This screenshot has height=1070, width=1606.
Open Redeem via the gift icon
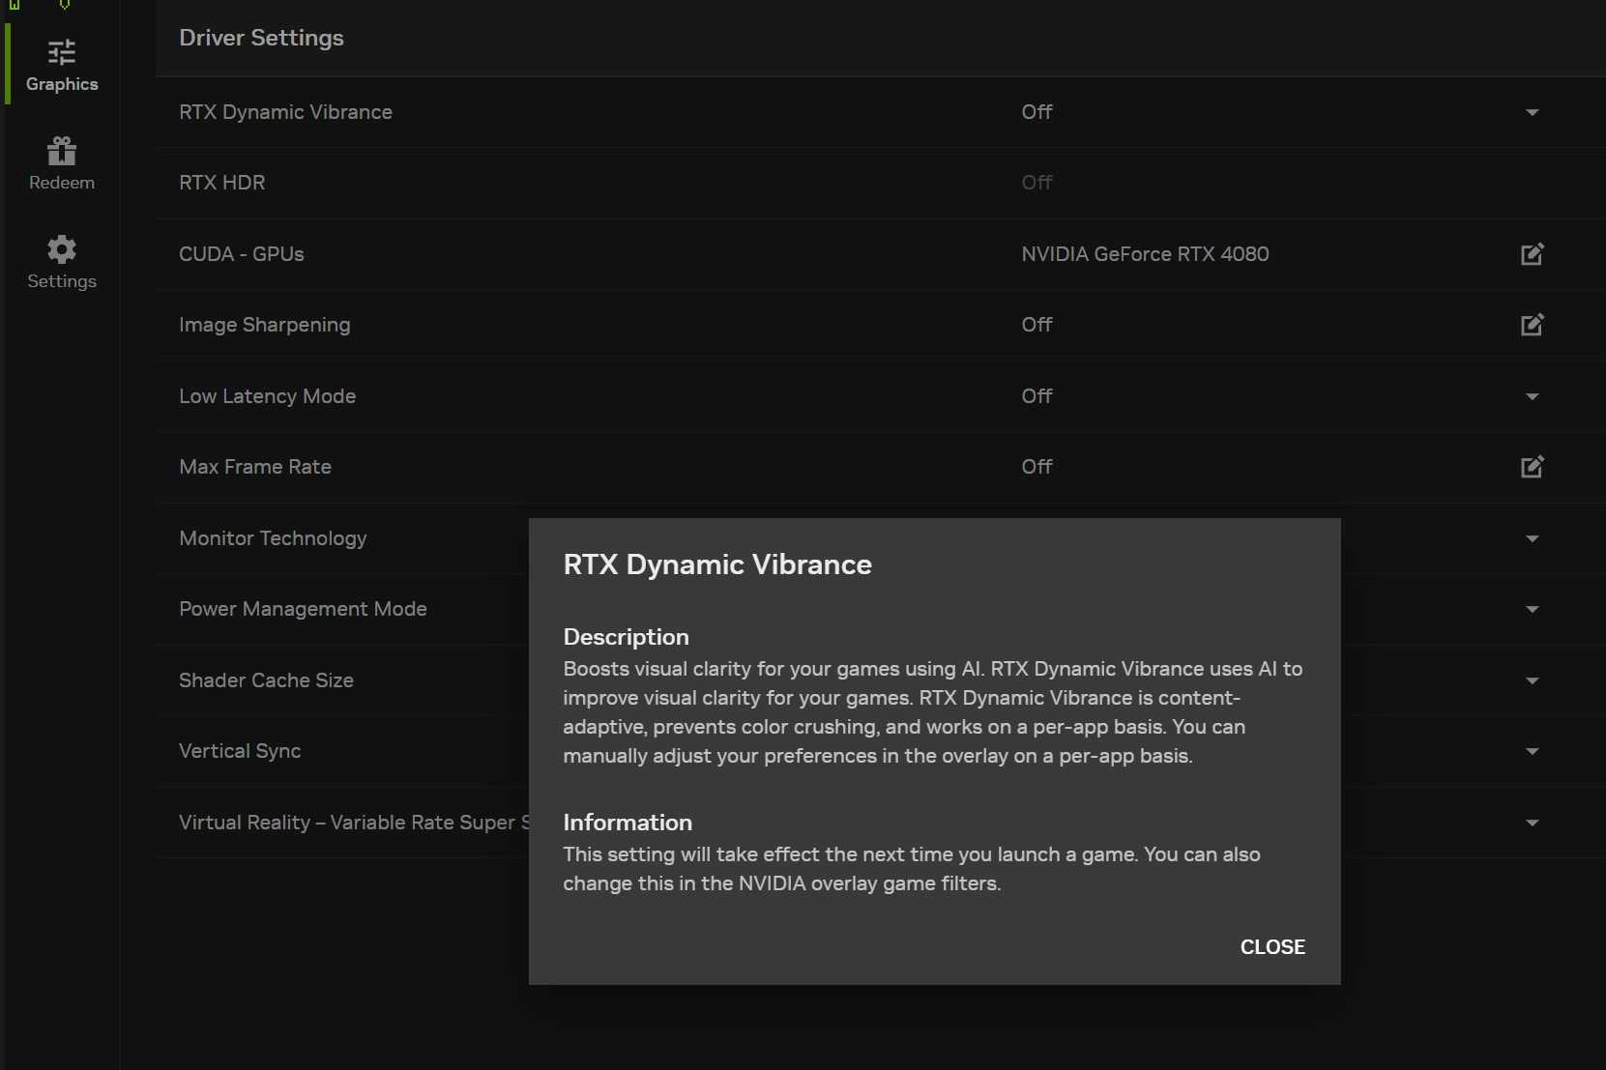(x=61, y=150)
